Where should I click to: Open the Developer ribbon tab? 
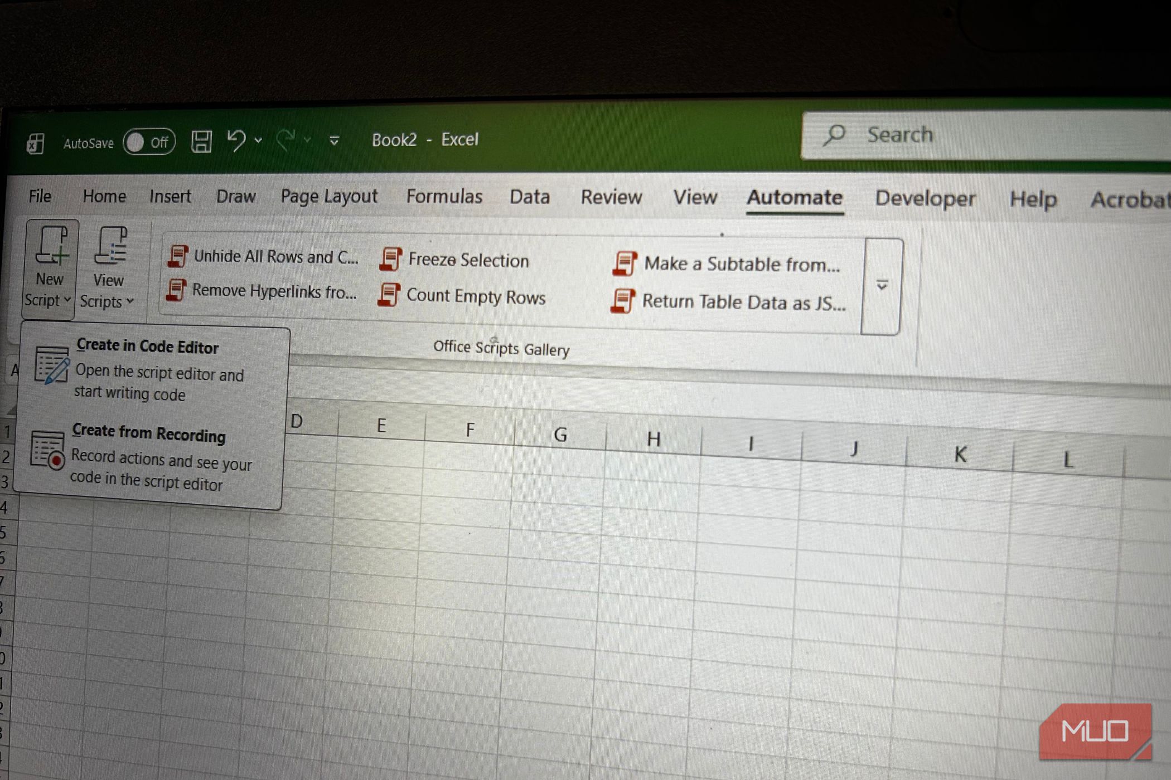tap(925, 198)
